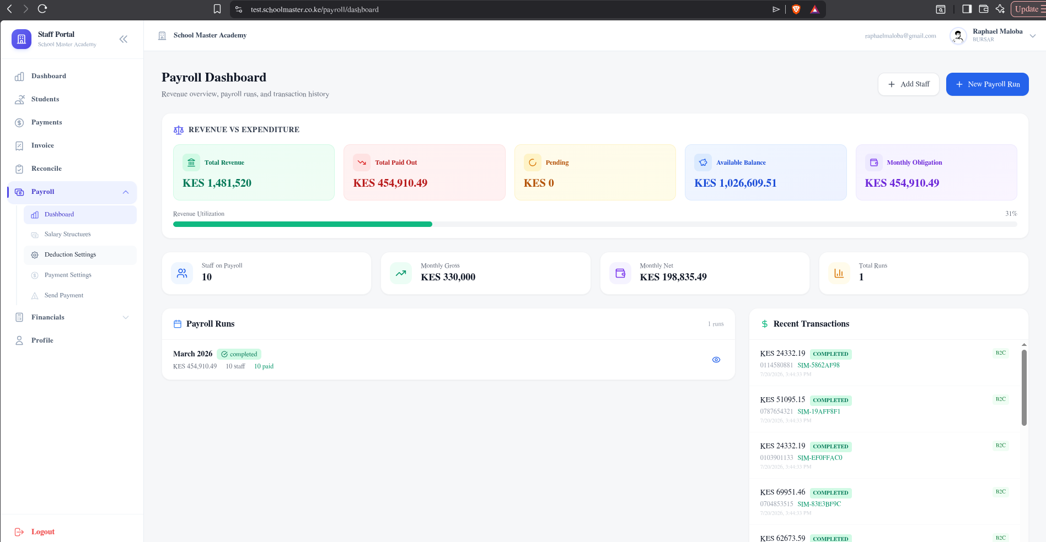The width and height of the screenshot is (1046, 542).
Task: Open the Payroll Dashboard submenu item
Action: [x=80, y=215]
